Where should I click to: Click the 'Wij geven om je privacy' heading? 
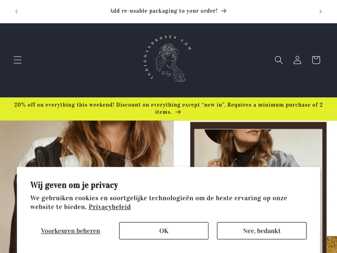74,185
